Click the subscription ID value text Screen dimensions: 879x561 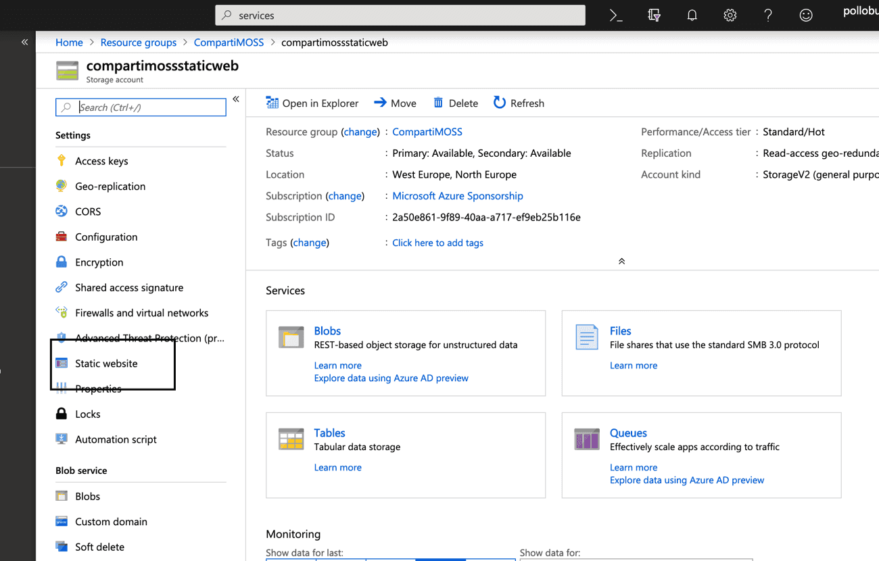click(x=486, y=218)
